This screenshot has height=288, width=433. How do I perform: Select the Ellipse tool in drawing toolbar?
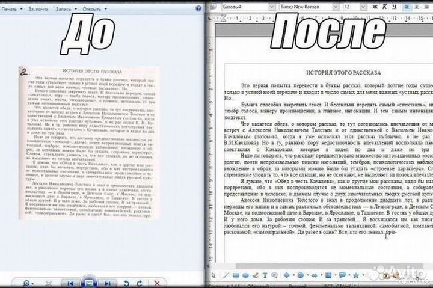click(245, 275)
